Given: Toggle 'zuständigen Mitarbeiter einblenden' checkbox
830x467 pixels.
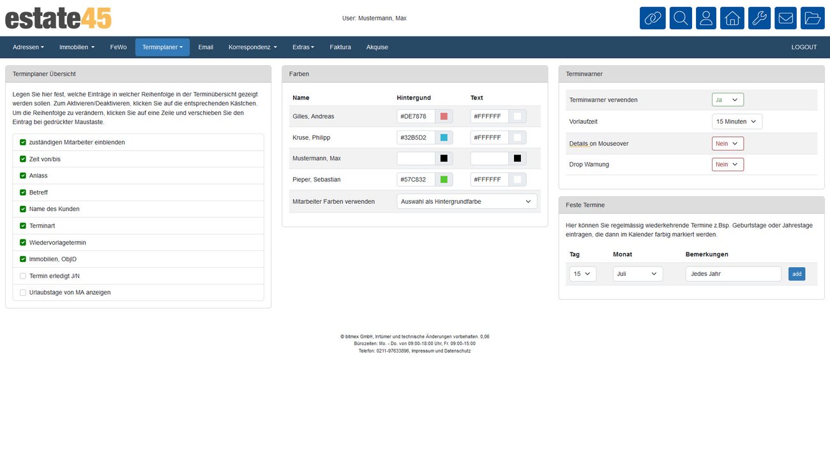Looking at the screenshot, I should 23,142.
